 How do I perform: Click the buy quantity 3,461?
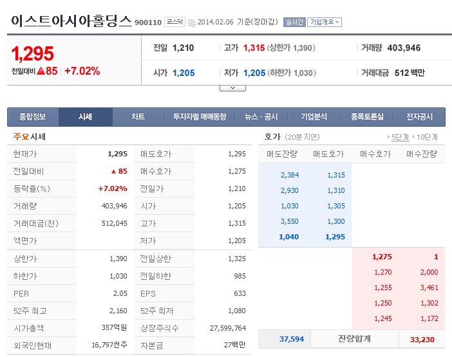tap(429, 288)
